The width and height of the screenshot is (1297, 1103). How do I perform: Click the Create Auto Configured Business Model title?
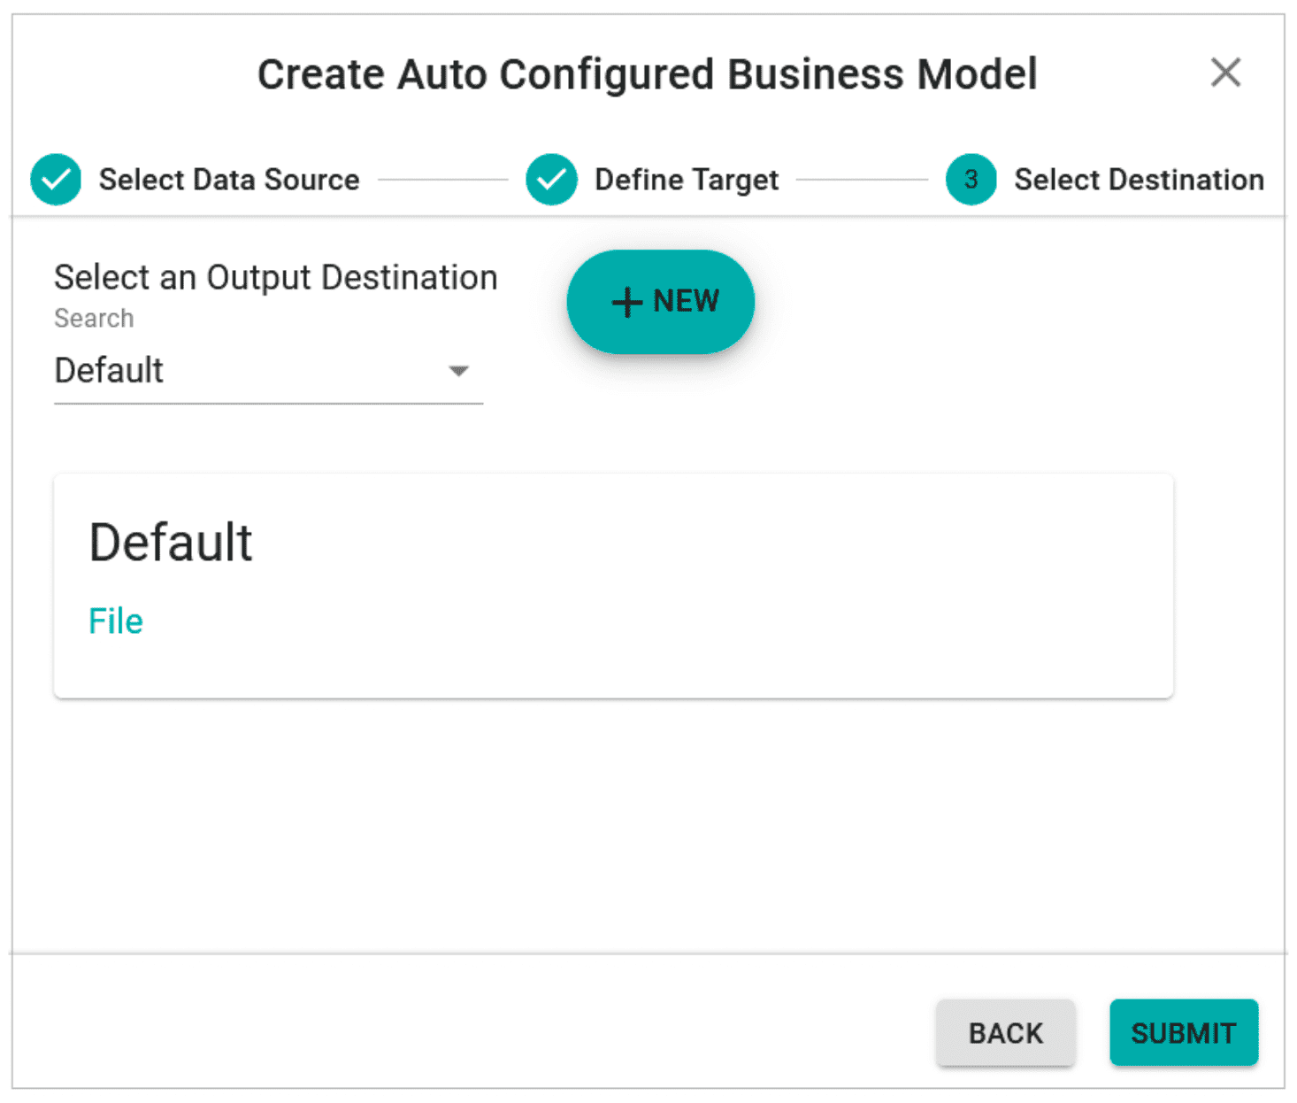pyautogui.click(x=648, y=74)
